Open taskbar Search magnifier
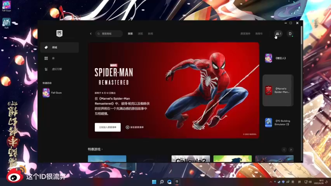The width and height of the screenshot is (331, 186). tap(162, 182)
